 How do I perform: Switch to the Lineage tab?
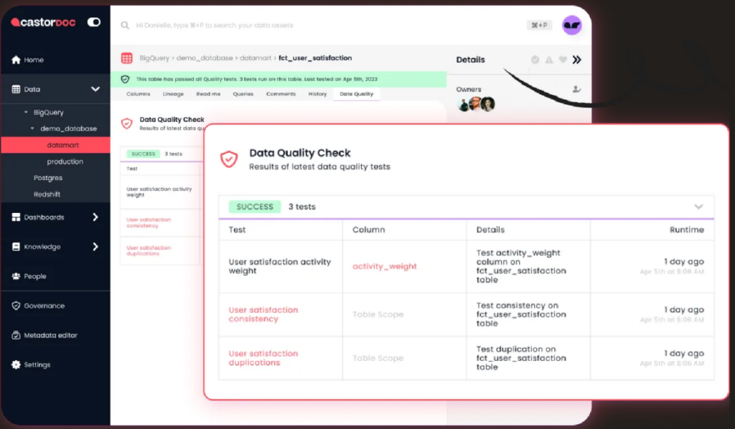click(x=174, y=94)
